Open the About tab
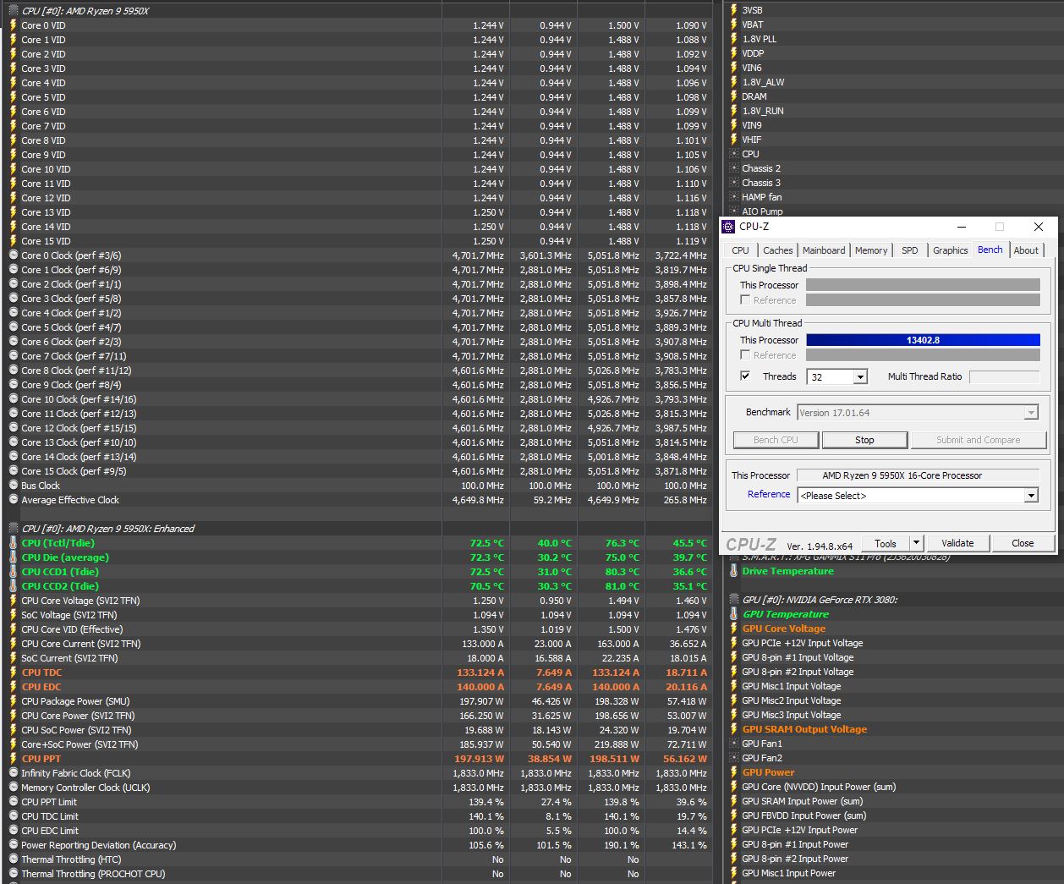The image size is (1064, 884). click(x=1026, y=250)
